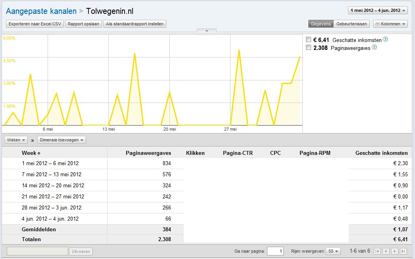Click the € 0,00 income value
This screenshot has height=259, width=415.
[x=400, y=197]
